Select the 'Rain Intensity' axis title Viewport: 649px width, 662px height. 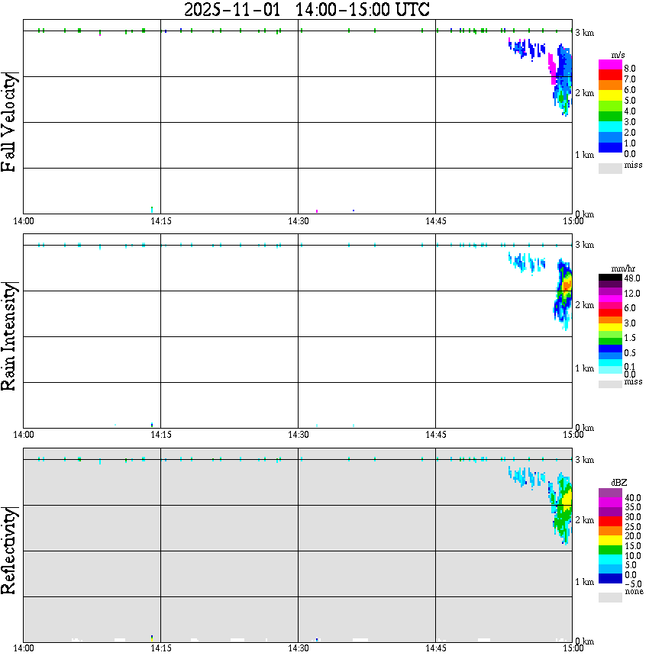tap(8, 336)
